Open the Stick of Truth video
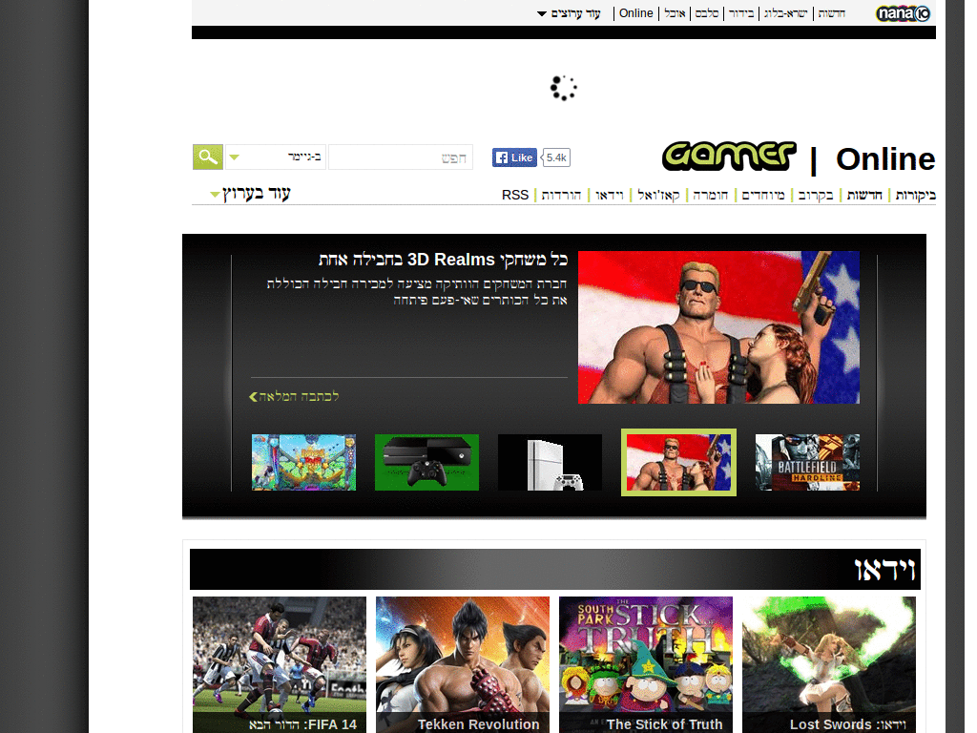Screen dimensions: 977x733 coord(646,664)
